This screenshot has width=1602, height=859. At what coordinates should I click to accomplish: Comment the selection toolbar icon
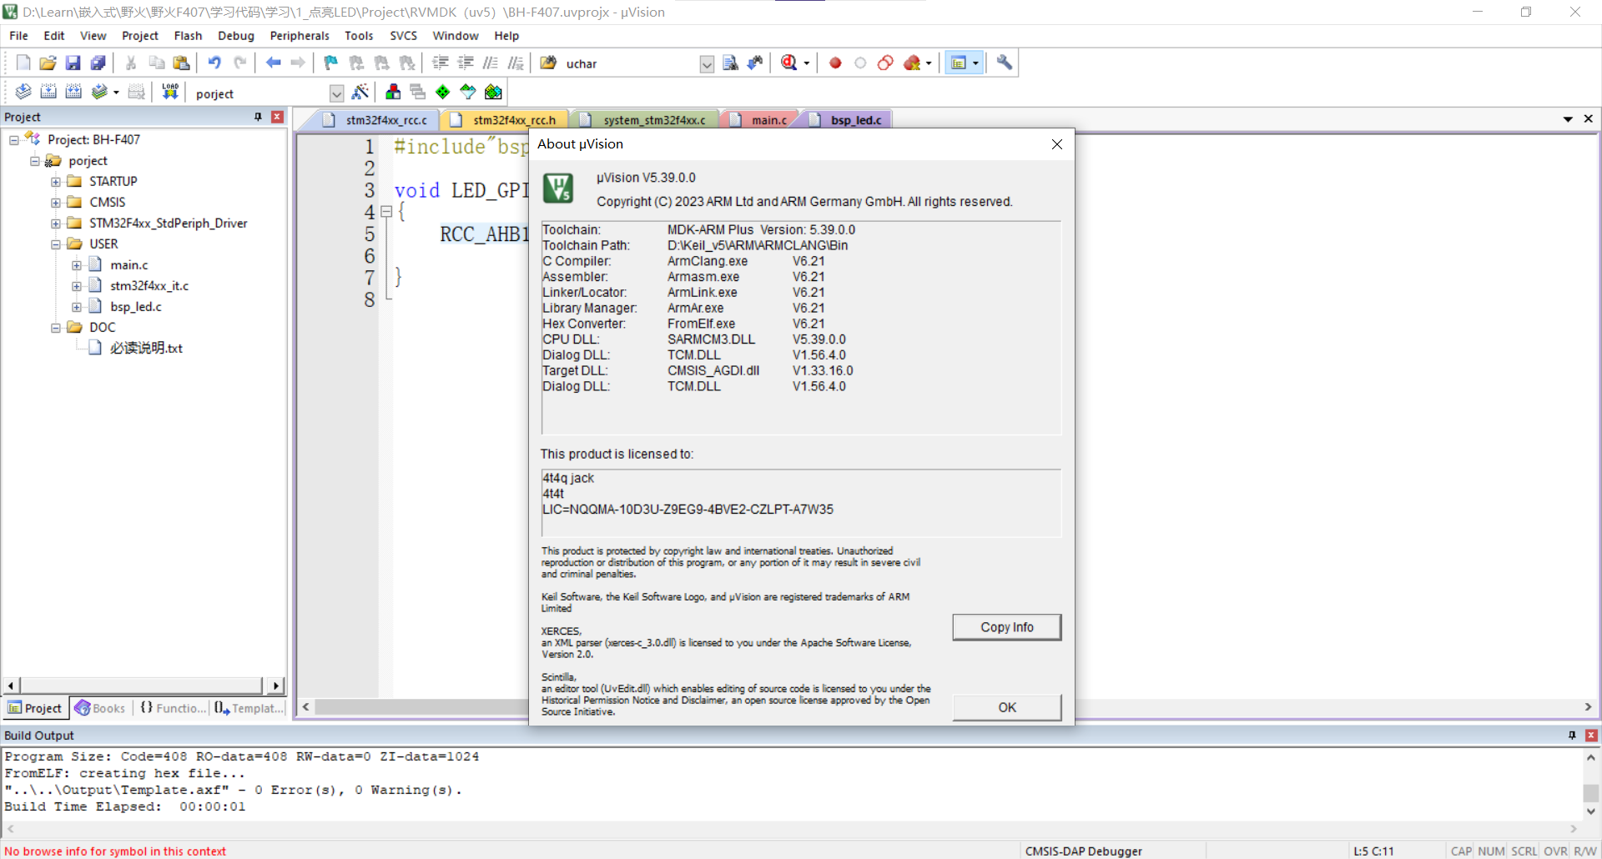click(491, 63)
